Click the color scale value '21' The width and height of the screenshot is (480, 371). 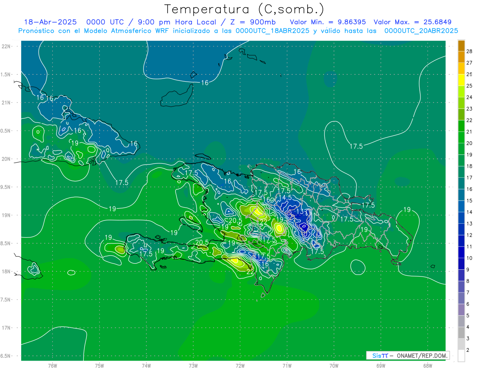(x=469, y=132)
